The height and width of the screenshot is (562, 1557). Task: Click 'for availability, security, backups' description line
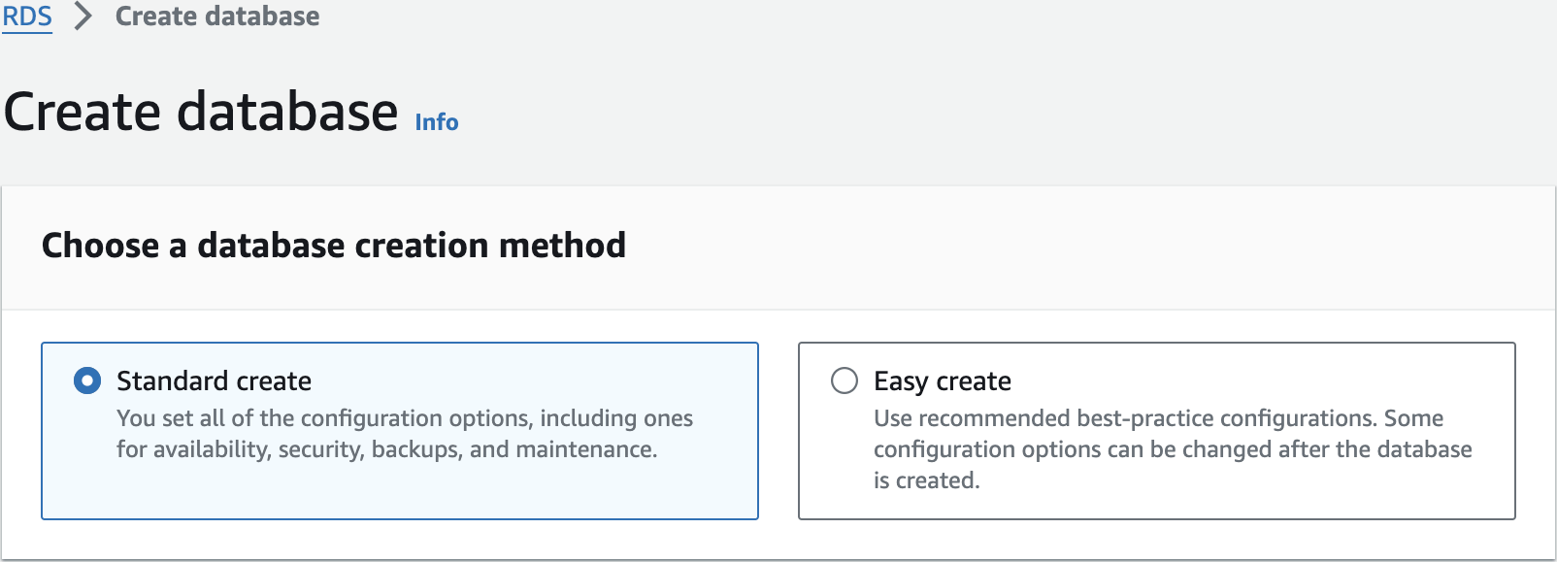point(386,449)
